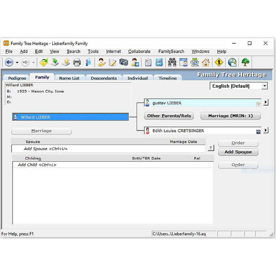Open the Internet menu
The image size is (276, 276).
tap(113, 51)
